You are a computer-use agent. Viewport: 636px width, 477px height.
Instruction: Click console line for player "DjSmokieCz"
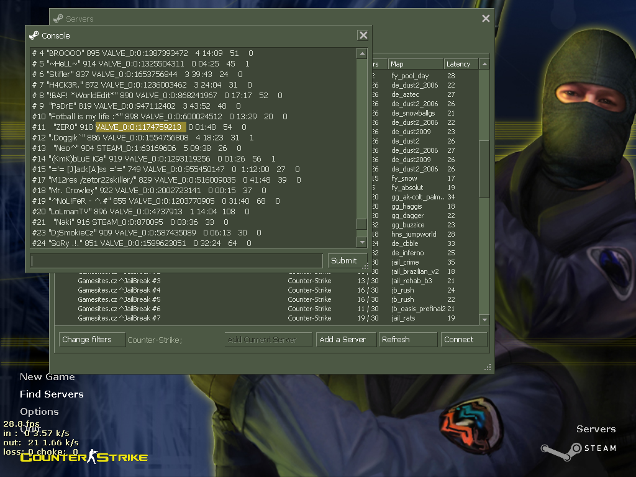[x=147, y=232]
